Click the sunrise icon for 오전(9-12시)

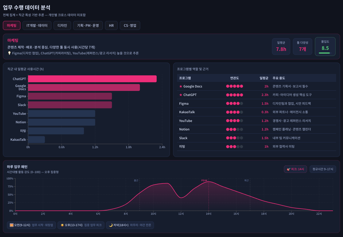[x=12, y=225]
